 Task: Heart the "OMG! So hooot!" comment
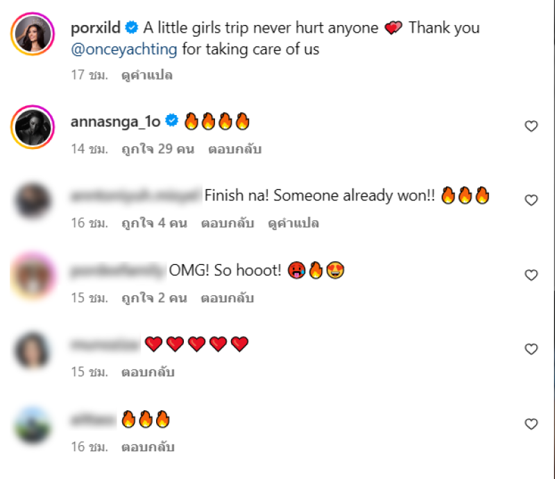tap(531, 275)
